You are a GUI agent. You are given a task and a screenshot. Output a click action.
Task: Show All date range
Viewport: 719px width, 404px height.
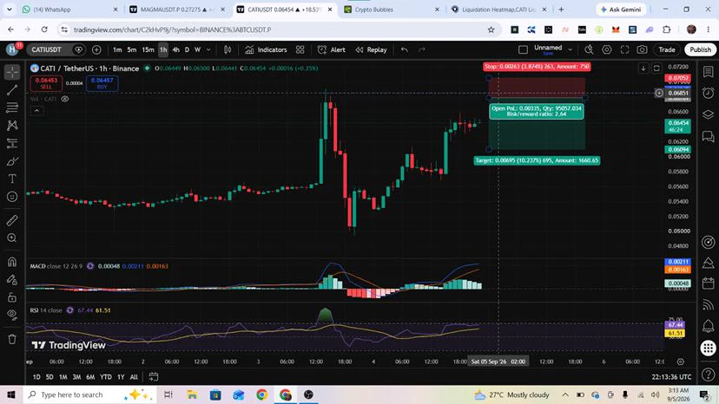click(x=134, y=377)
